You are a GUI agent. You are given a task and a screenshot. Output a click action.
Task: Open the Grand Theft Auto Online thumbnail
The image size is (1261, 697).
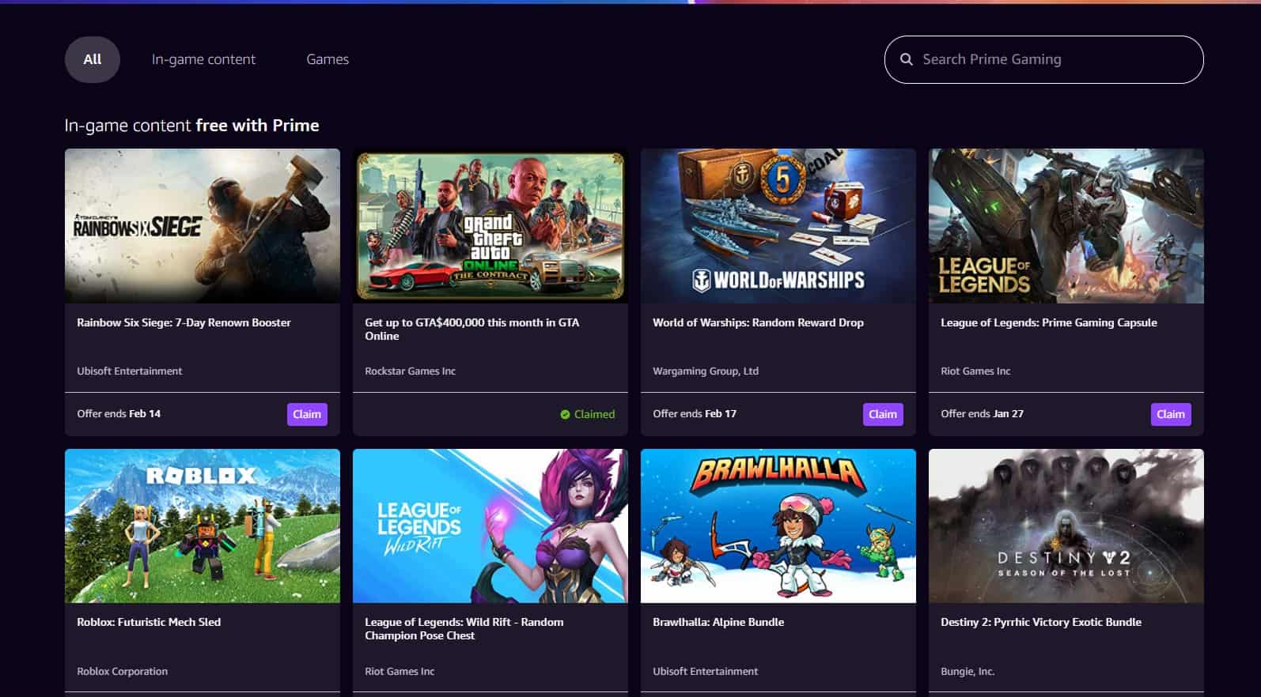click(490, 226)
